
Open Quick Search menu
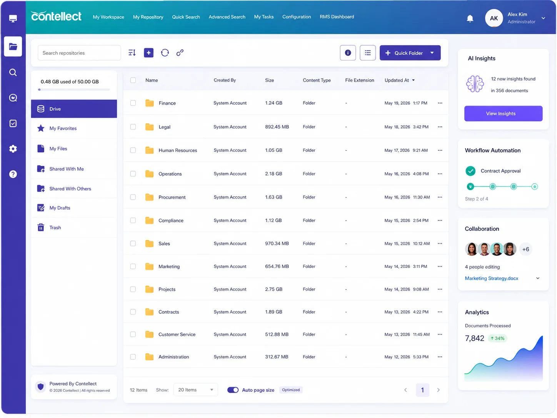(x=186, y=17)
